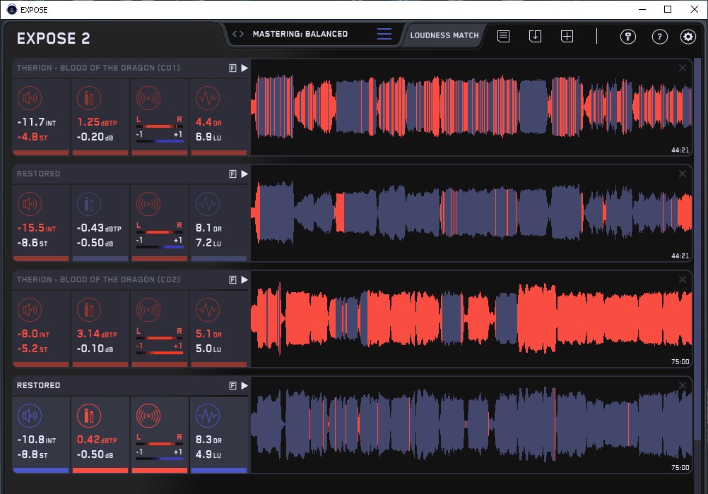Viewport: 708px width, 494px height.
Task: Add a new track with plus icon
Action: click(567, 36)
